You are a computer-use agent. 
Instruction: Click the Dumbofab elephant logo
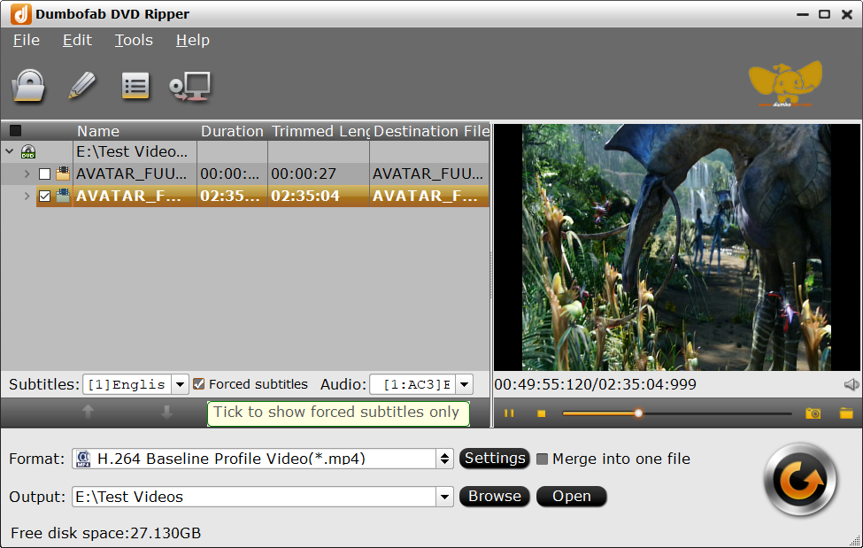tap(785, 84)
